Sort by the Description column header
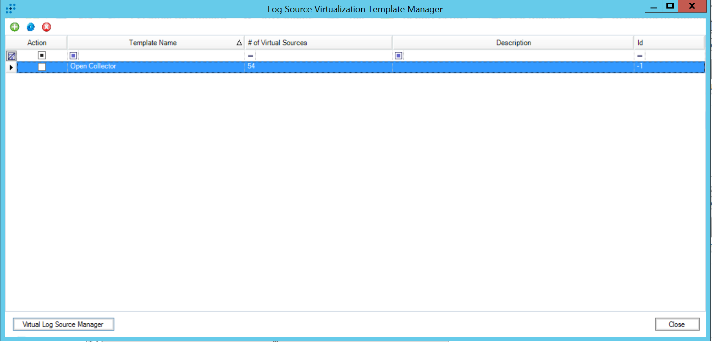 click(x=513, y=43)
